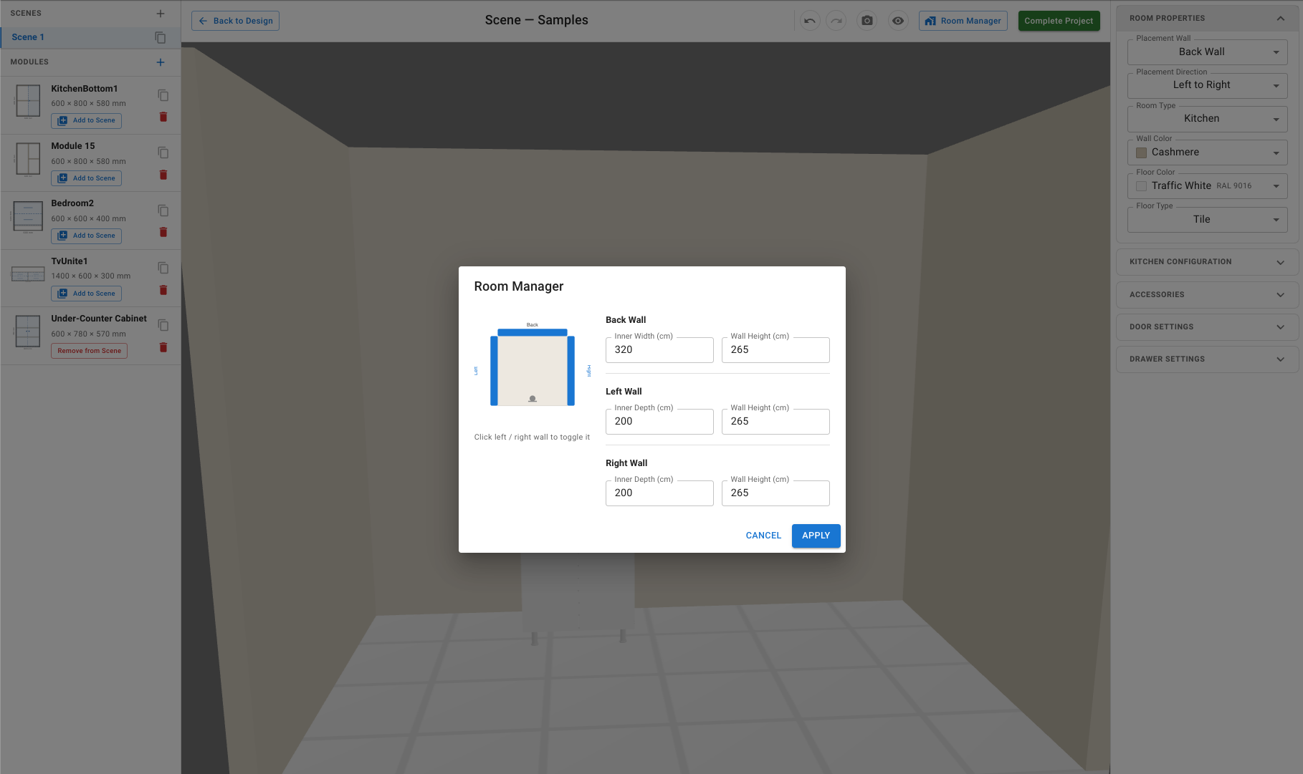The image size is (1303, 774).
Task: Cancel the Room Manager dialog
Action: click(763, 536)
